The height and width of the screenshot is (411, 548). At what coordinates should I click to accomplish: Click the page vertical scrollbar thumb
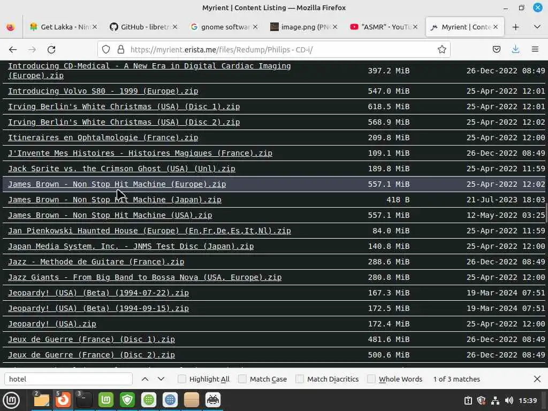click(x=546, y=214)
